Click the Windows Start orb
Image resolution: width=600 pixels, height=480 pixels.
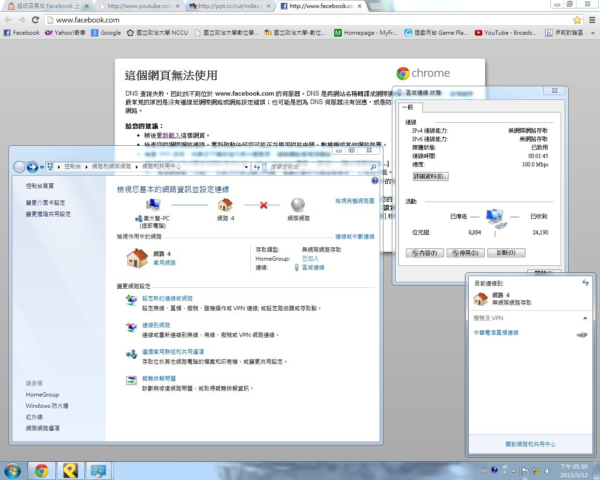pyautogui.click(x=13, y=470)
